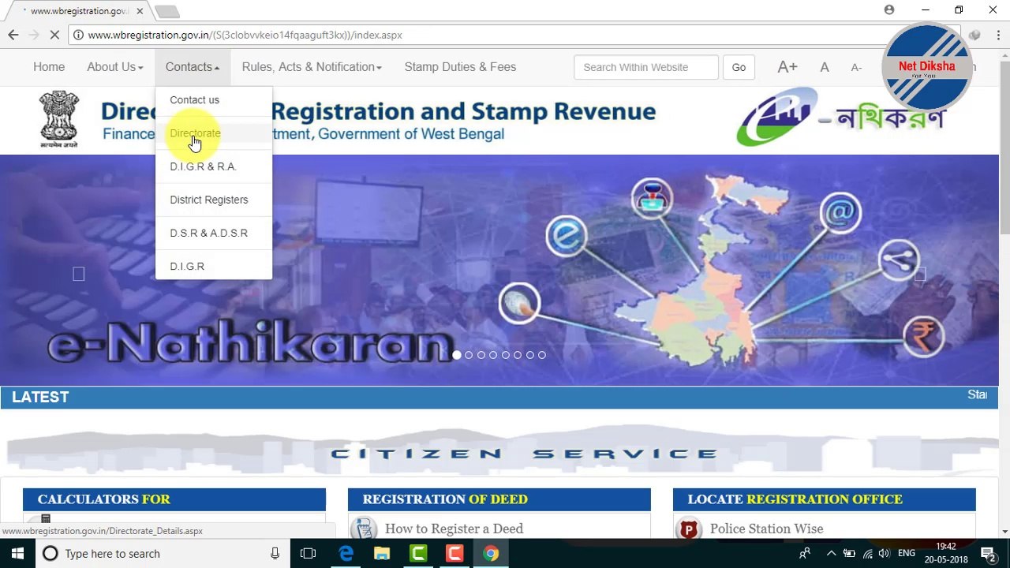Image resolution: width=1010 pixels, height=568 pixels.
Task: Collapse the Contacts dropdown menu
Action: pyautogui.click(x=193, y=67)
